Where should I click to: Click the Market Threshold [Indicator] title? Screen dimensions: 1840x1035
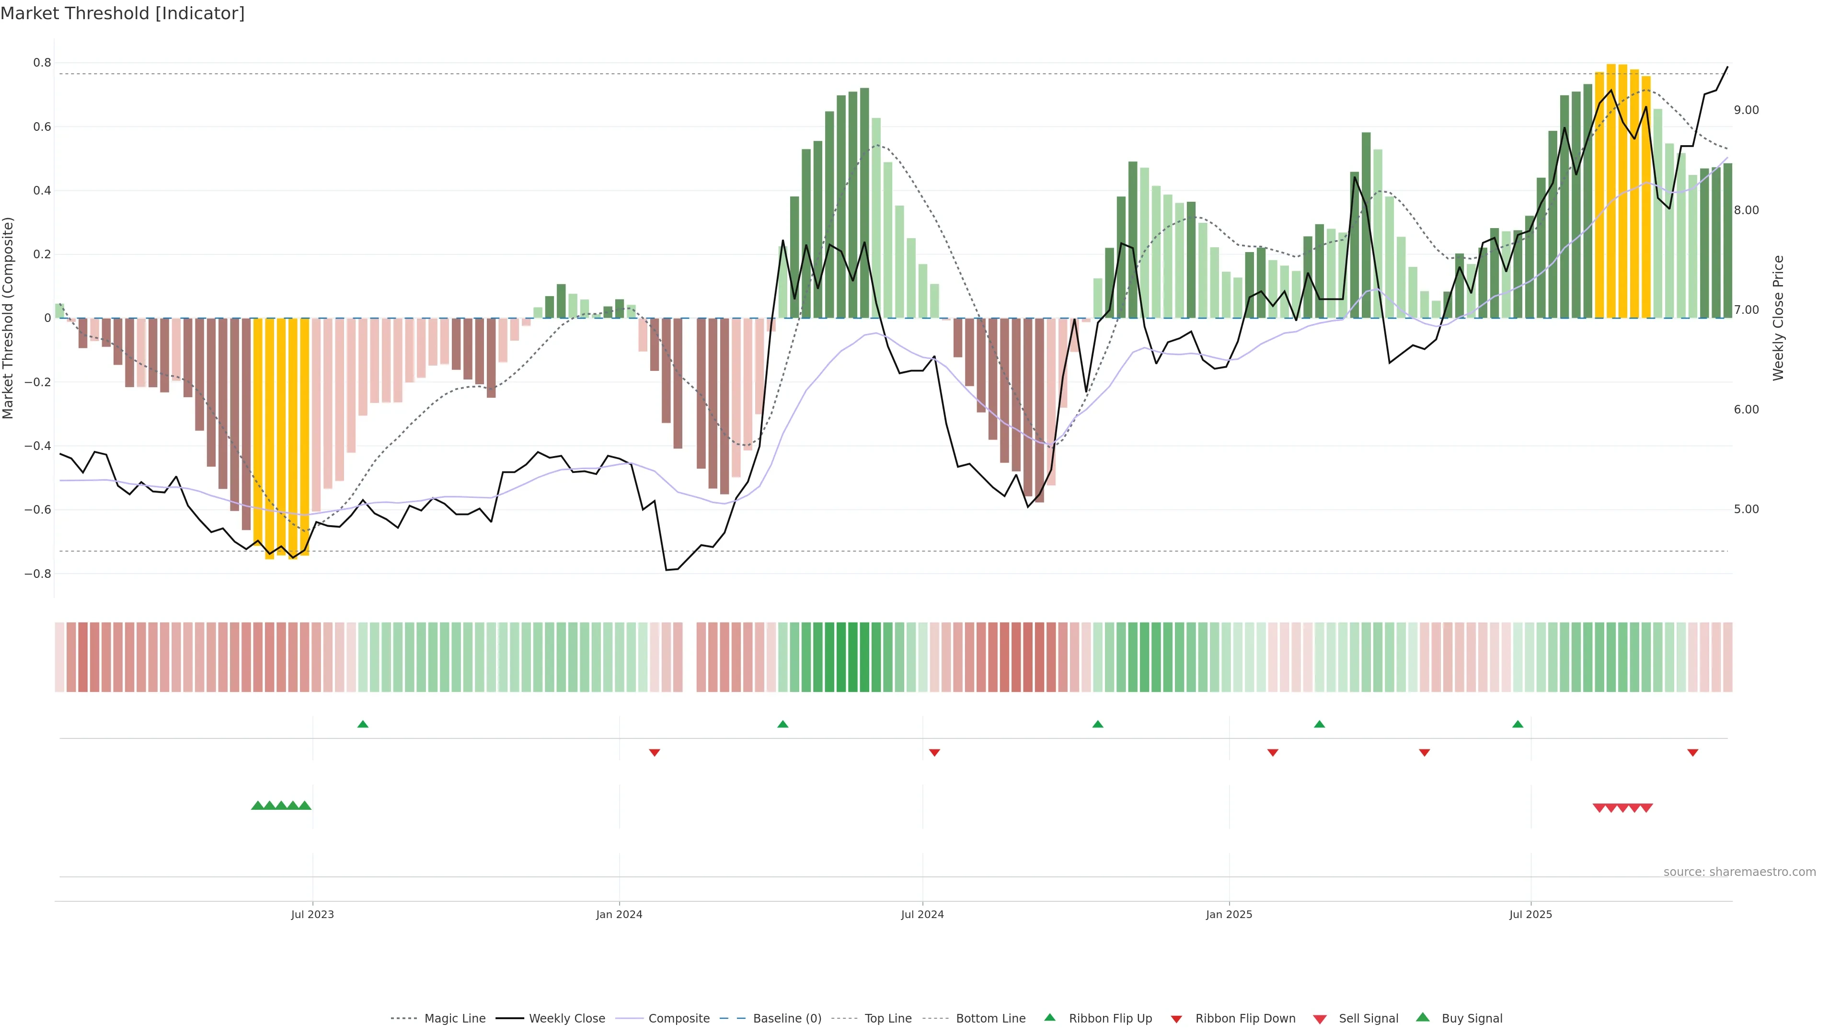click(122, 13)
